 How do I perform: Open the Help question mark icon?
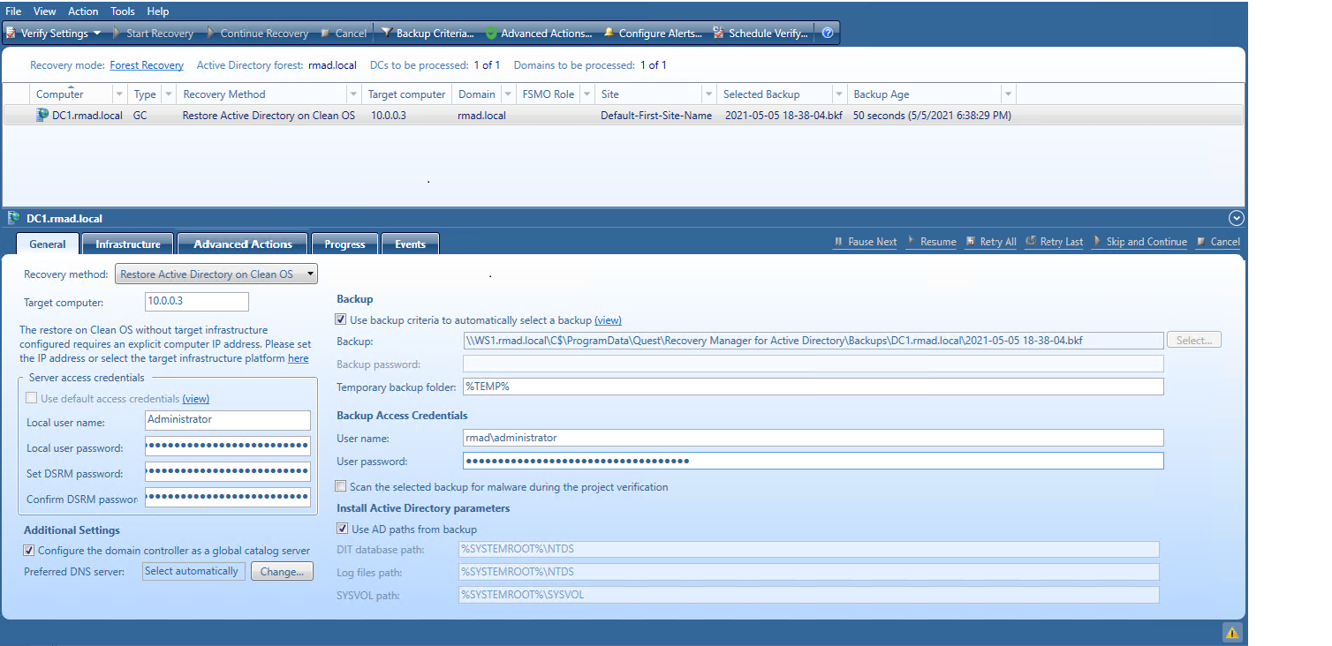pyautogui.click(x=827, y=33)
